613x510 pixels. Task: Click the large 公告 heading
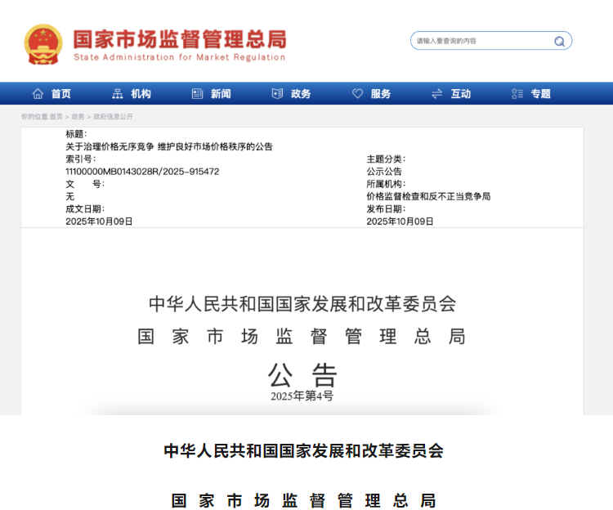coord(302,375)
